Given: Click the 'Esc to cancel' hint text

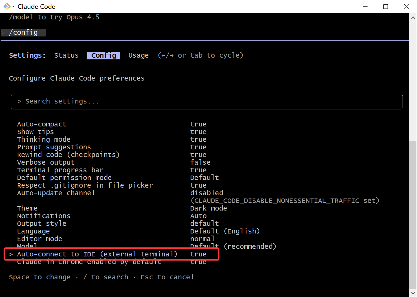Looking at the screenshot, I should tap(167, 277).
